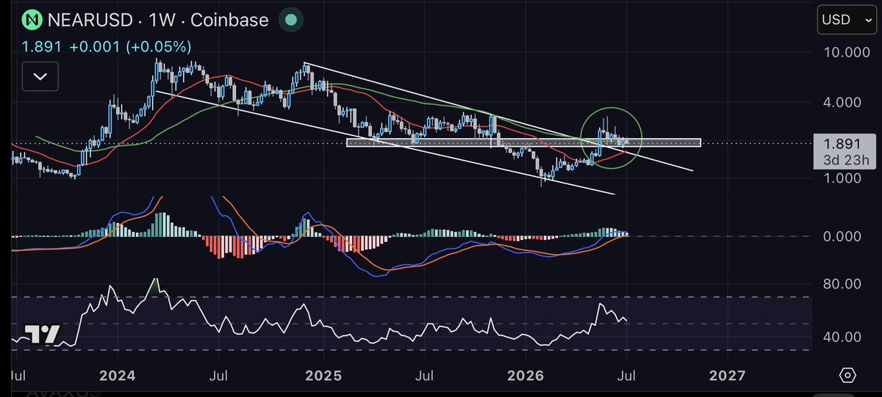
Task: Collapse the indicator legend chevron
Action: click(39, 75)
